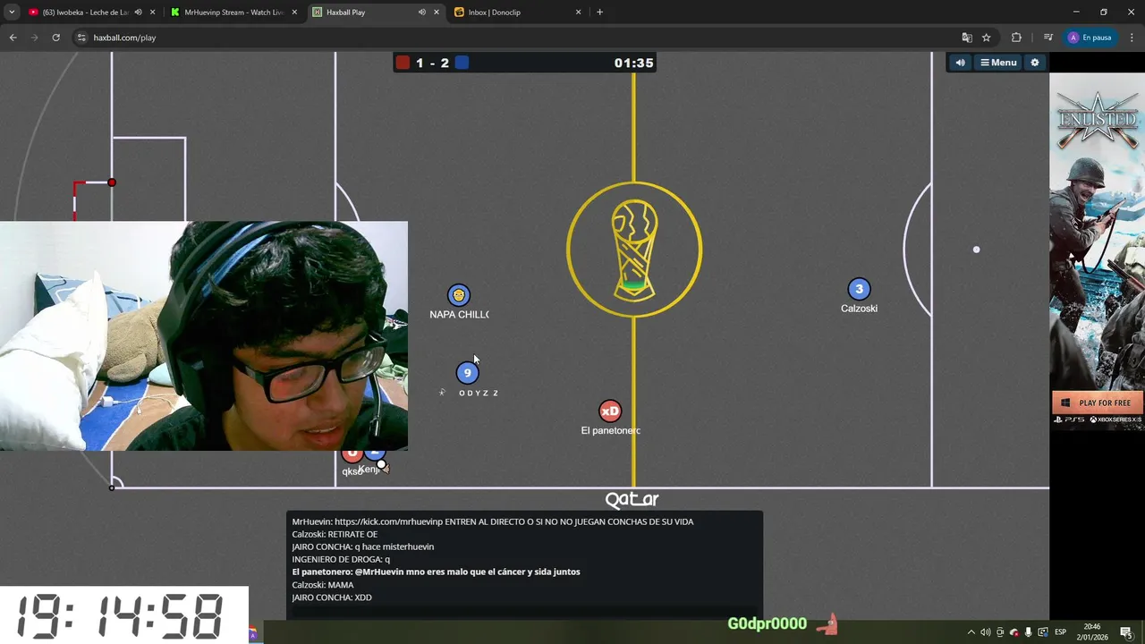Expand the tab search dropdown
This screenshot has width=1145, height=644.
pos(12,13)
